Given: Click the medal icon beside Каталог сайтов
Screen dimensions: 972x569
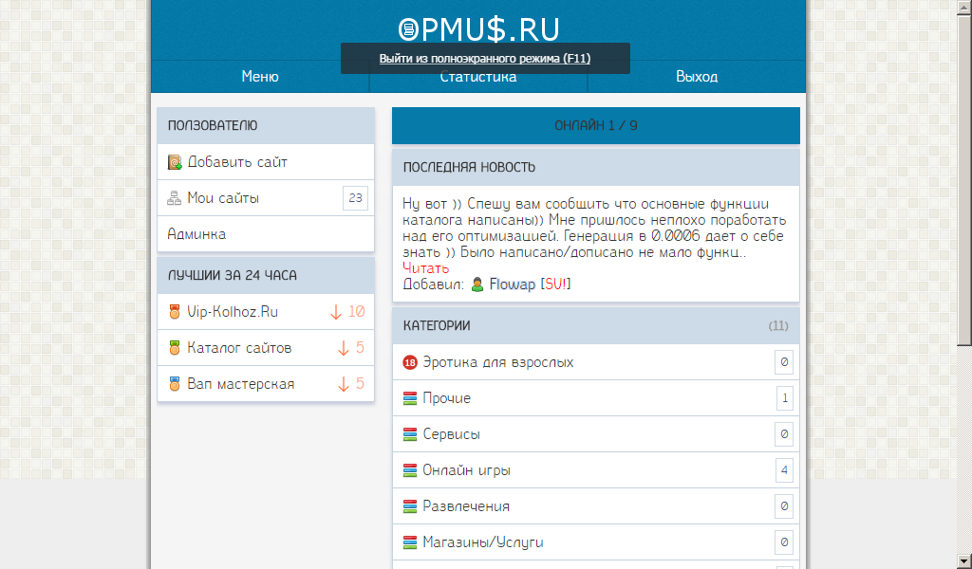Looking at the screenshot, I should coord(175,348).
